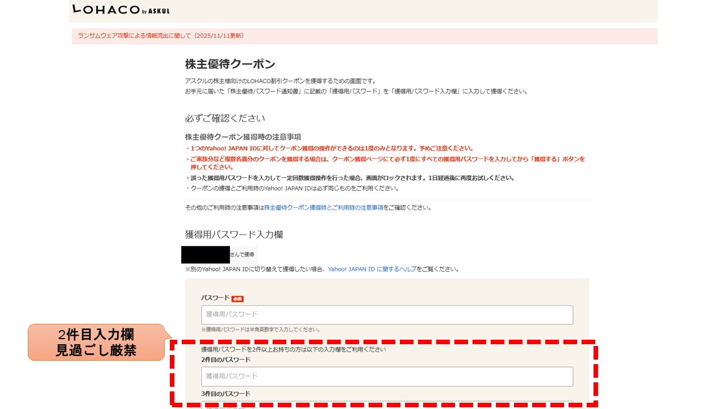Screen dimensions: 727x409
Task: Click the さんで獲得 text
Action: click(x=242, y=254)
